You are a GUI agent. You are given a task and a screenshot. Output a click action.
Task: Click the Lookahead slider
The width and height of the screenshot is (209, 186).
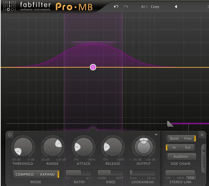[x=143, y=173]
